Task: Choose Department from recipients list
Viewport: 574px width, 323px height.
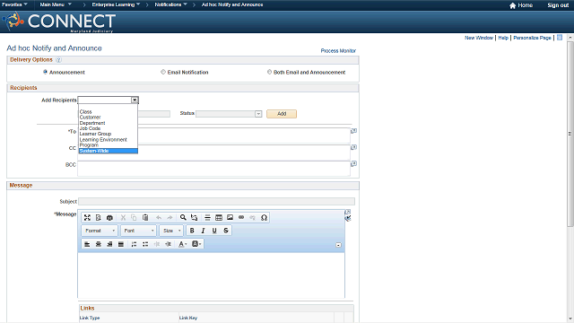Action: pos(92,123)
